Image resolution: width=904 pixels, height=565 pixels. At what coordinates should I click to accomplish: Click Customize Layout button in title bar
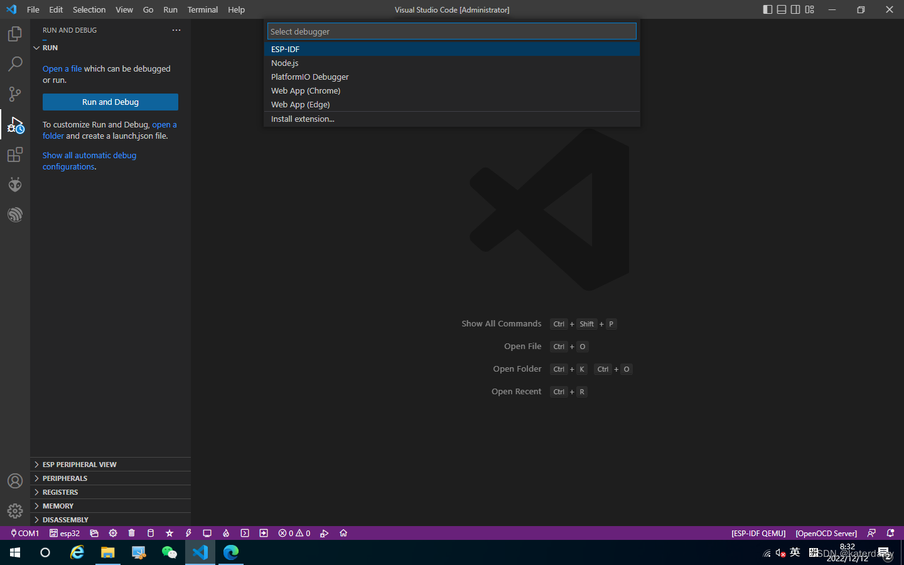coord(810,9)
